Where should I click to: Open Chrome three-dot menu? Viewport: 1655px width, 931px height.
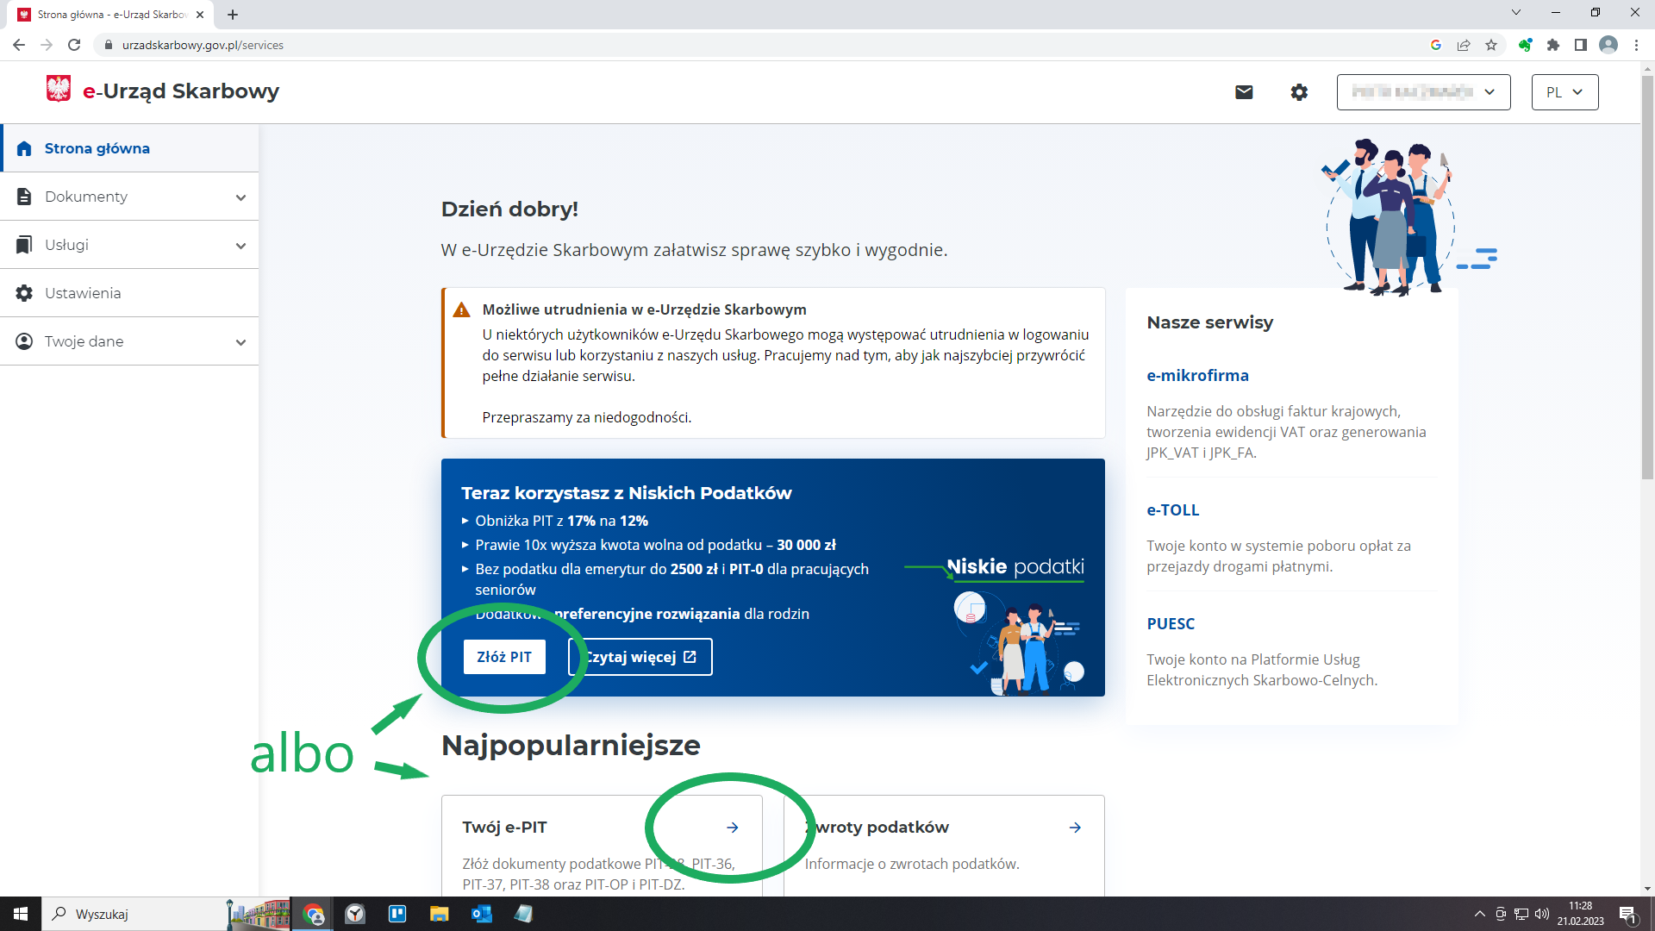(x=1636, y=45)
